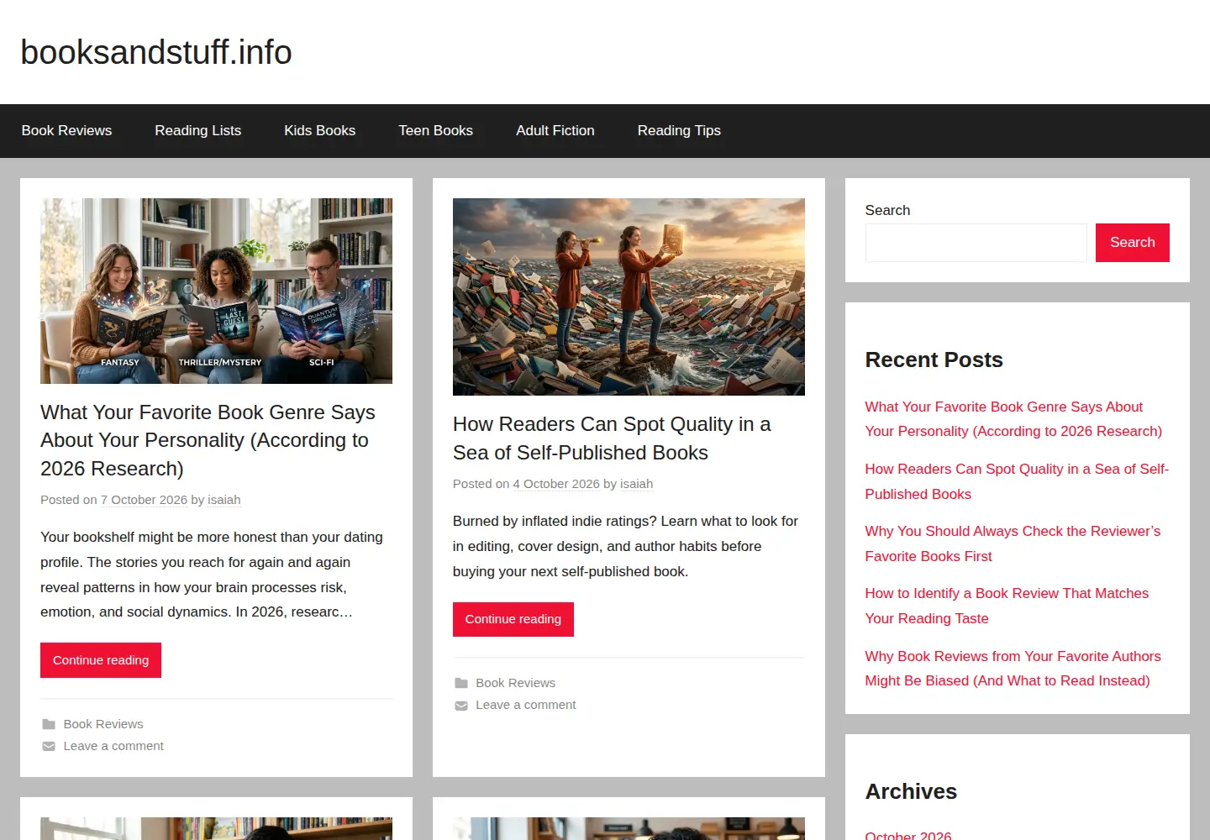1210x840 pixels.
Task: Click the 7 October 2026 post date
Action: coord(144,500)
